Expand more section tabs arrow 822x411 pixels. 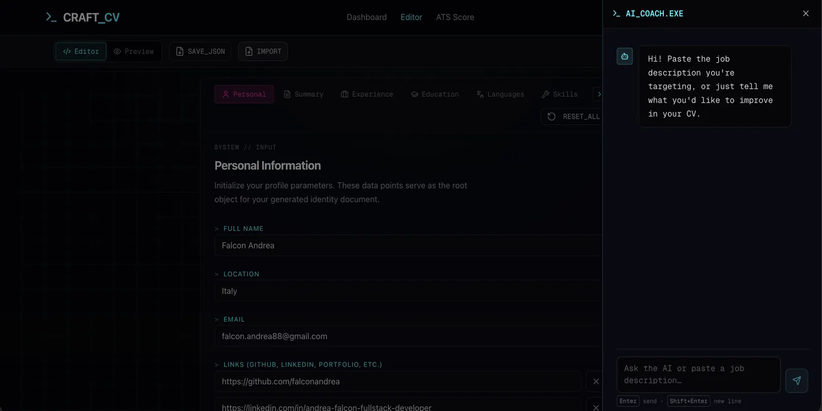pos(598,94)
